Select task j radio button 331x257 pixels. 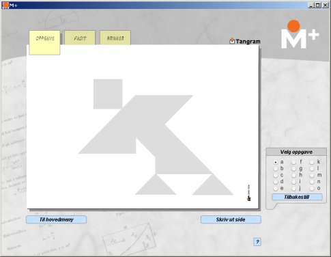294,189
